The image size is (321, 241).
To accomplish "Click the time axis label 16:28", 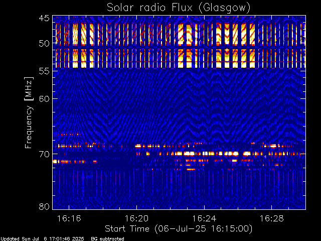I will pos(272,218).
